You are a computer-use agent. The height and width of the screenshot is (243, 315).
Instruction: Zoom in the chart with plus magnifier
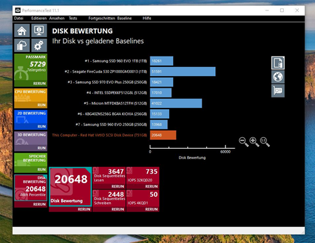click(254, 142)
